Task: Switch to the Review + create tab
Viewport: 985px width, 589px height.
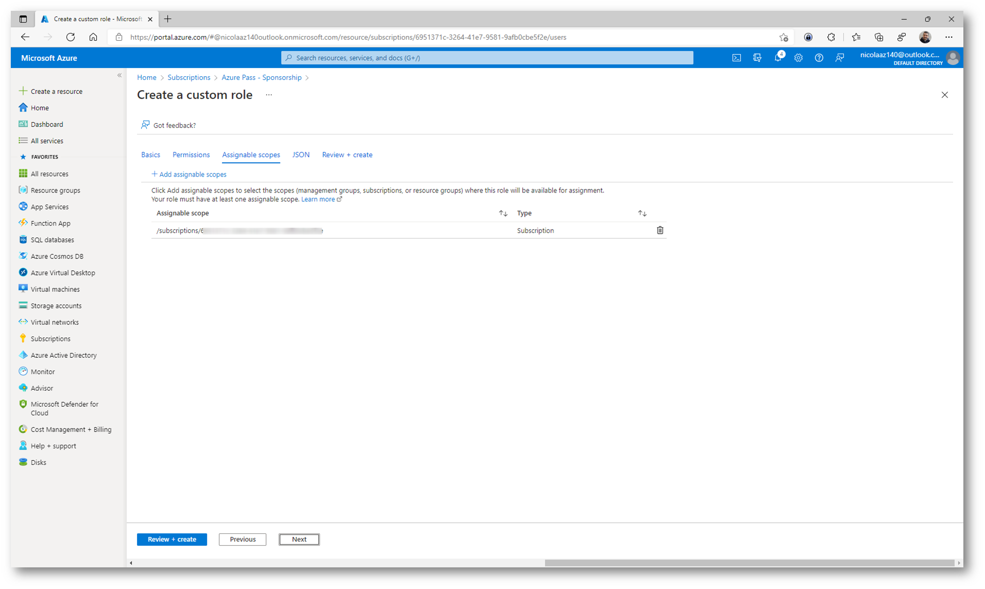Action: pyautogui.click(x=347, y=154)
